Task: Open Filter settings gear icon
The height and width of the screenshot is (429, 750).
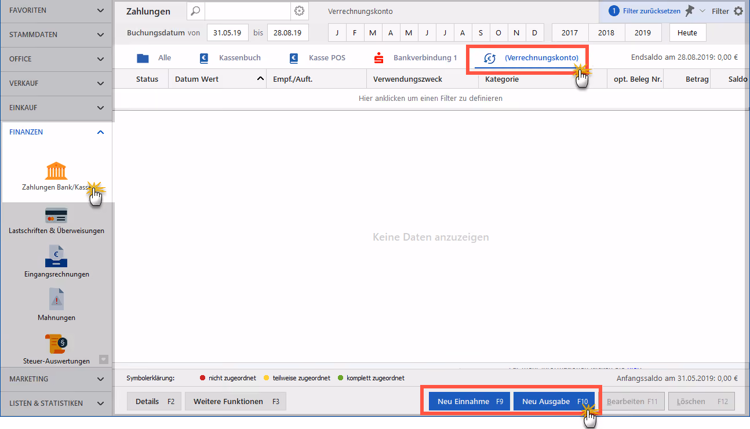Action: (x=738, y=11)
